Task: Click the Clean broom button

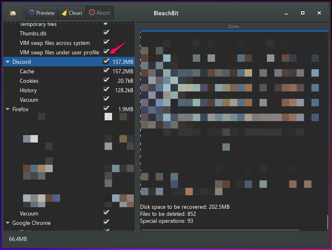Action: coord(72,13)
